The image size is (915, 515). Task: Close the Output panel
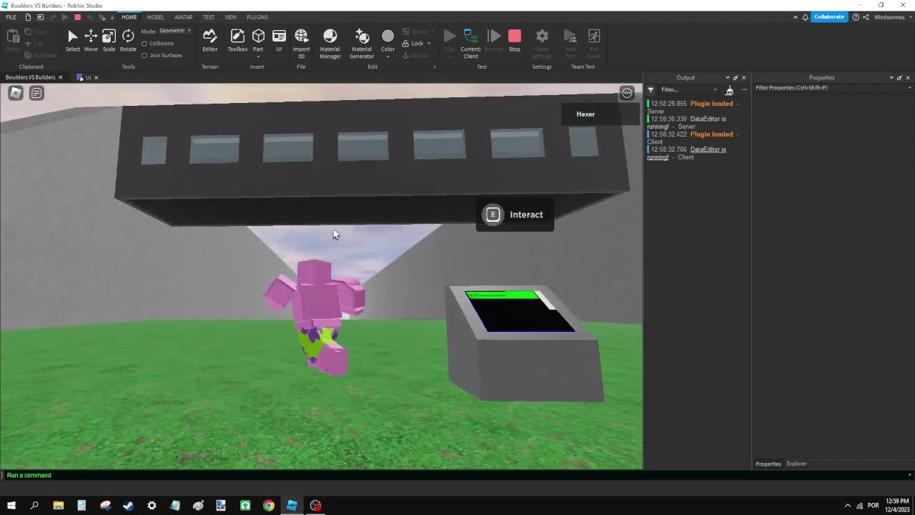(743, 78)
